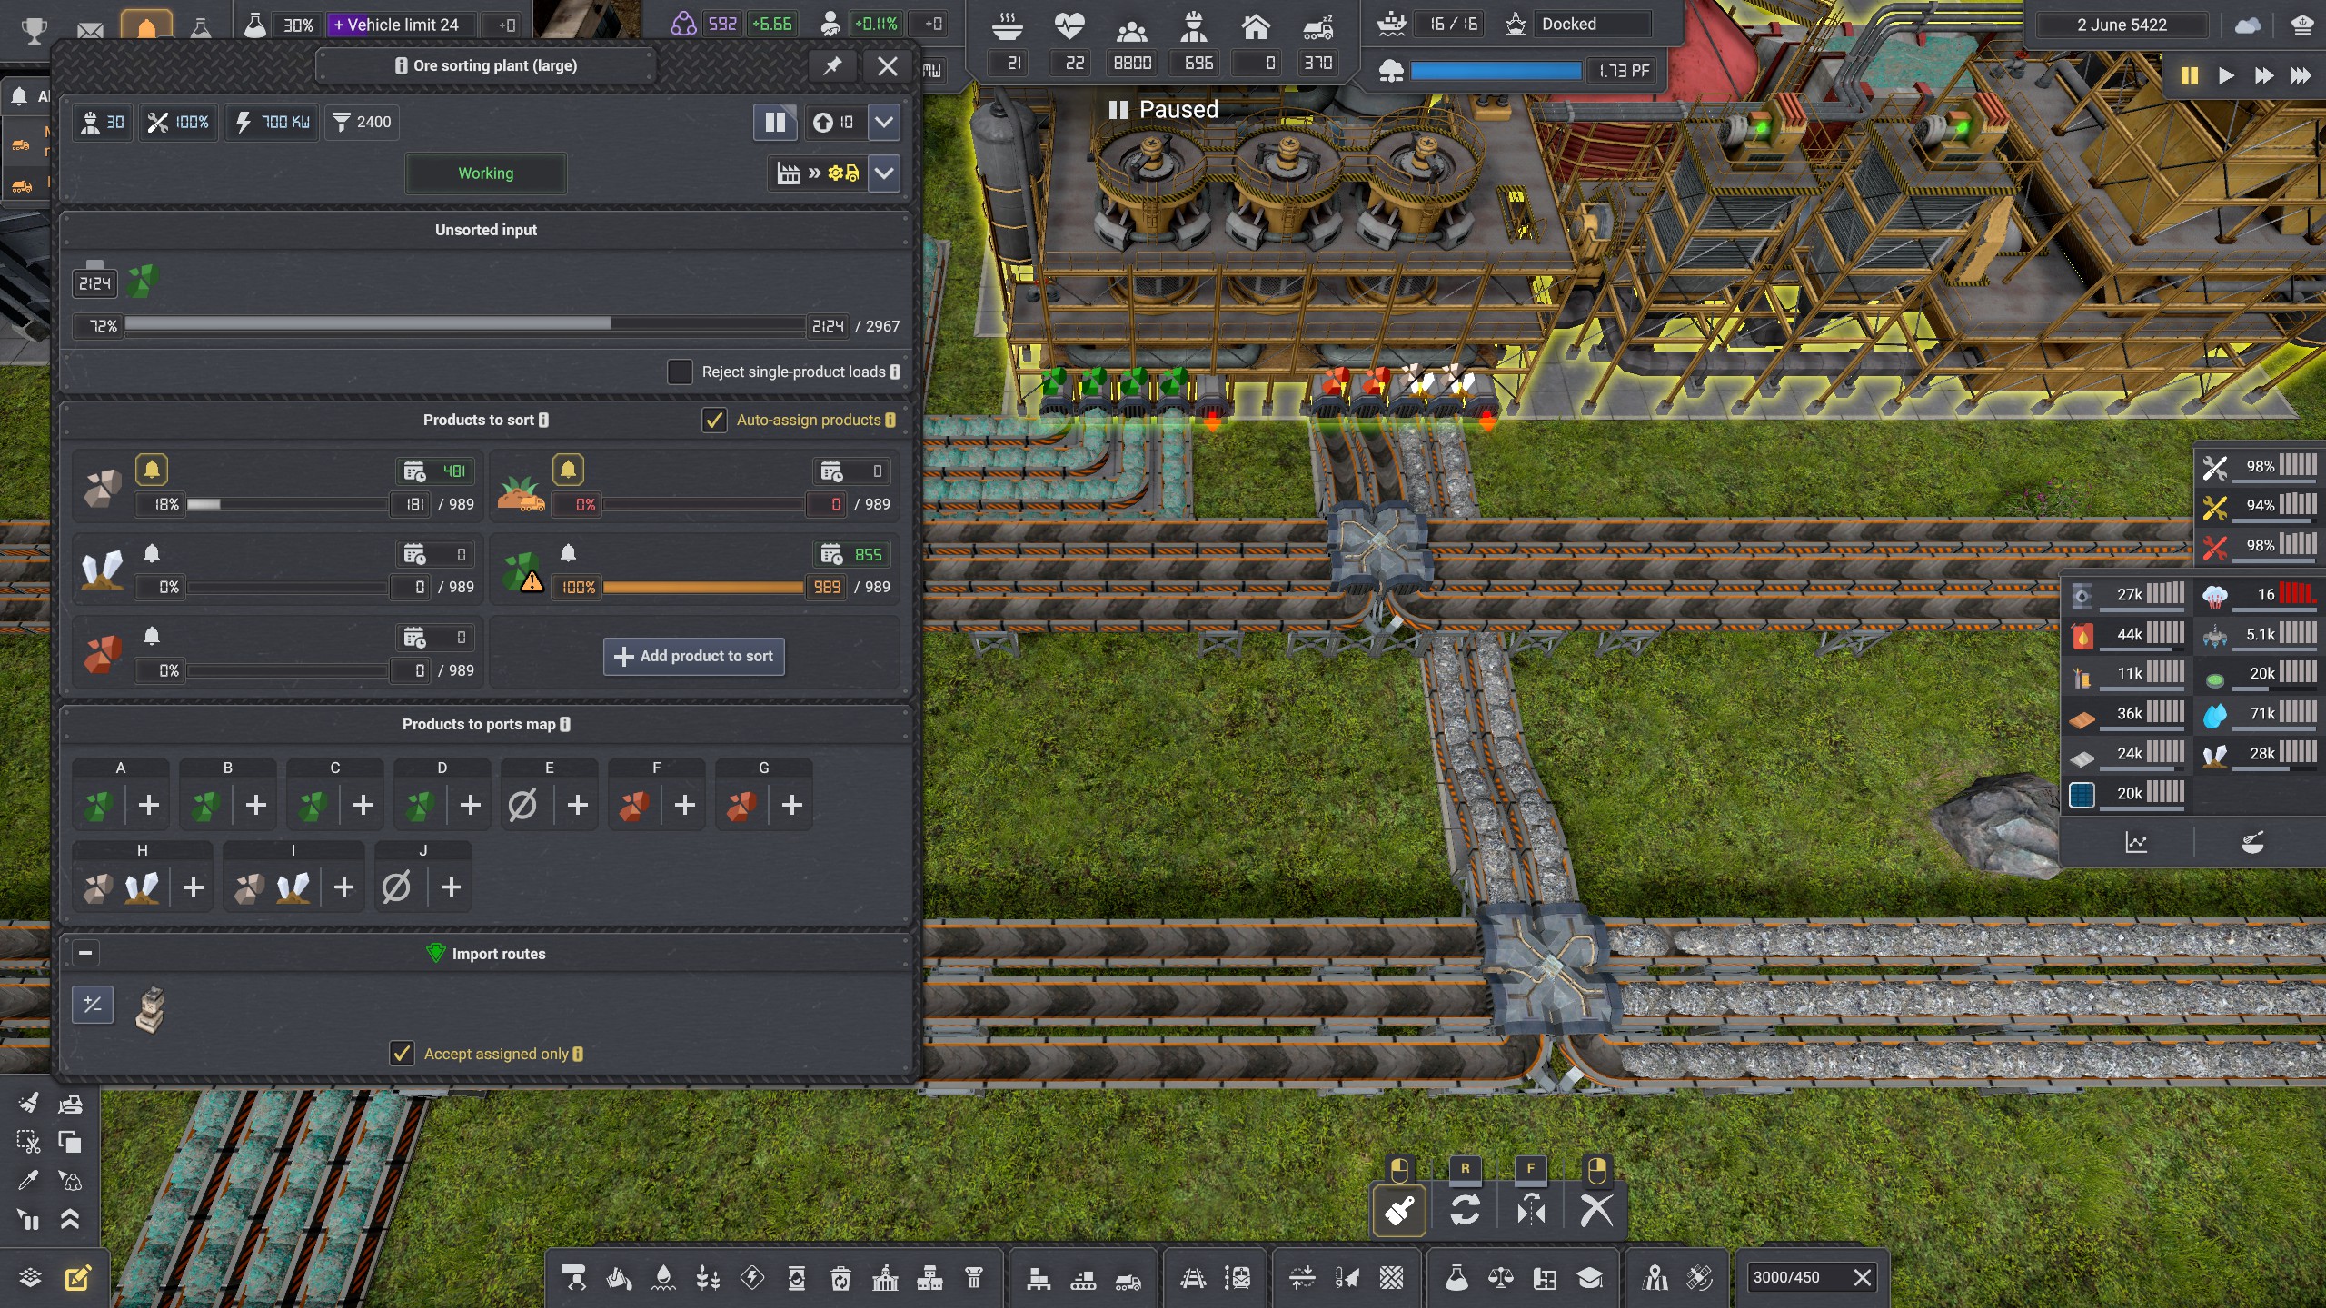2326x1308 pixels.
Task: Click the 2 June 5422 date
Action: [x=2122, y=25]
